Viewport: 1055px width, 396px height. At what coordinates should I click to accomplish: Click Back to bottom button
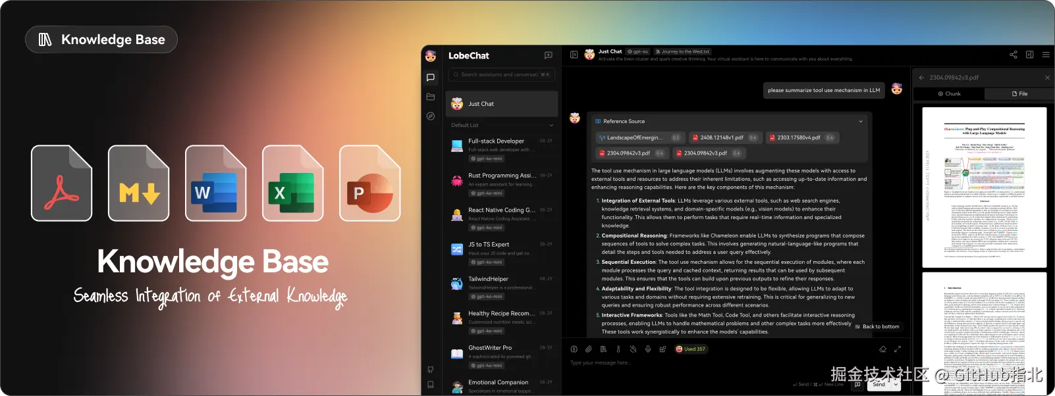[877, 327]
